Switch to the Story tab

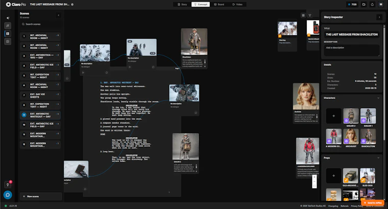(182, 5)
